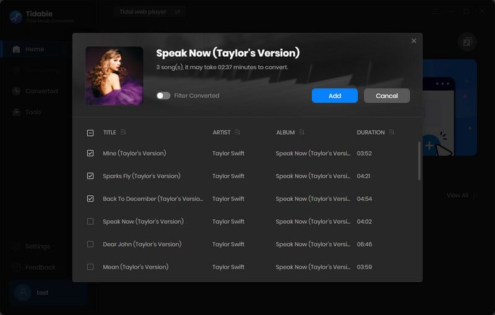Open the hamburger menu in title bar
The image size is (495, 315).
point(436,12)
